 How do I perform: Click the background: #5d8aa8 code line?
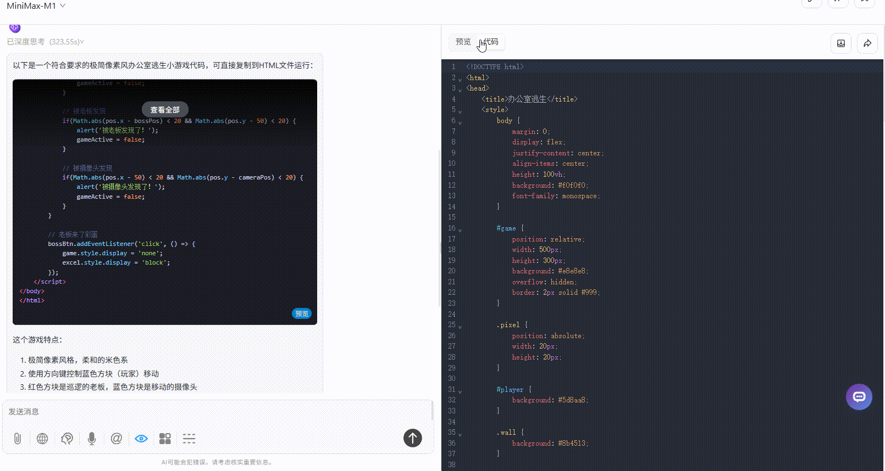coord(550,400)
